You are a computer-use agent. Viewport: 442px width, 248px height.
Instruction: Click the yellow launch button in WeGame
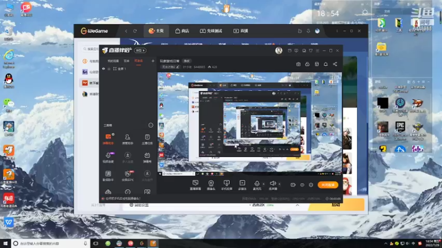pos(336,204)
